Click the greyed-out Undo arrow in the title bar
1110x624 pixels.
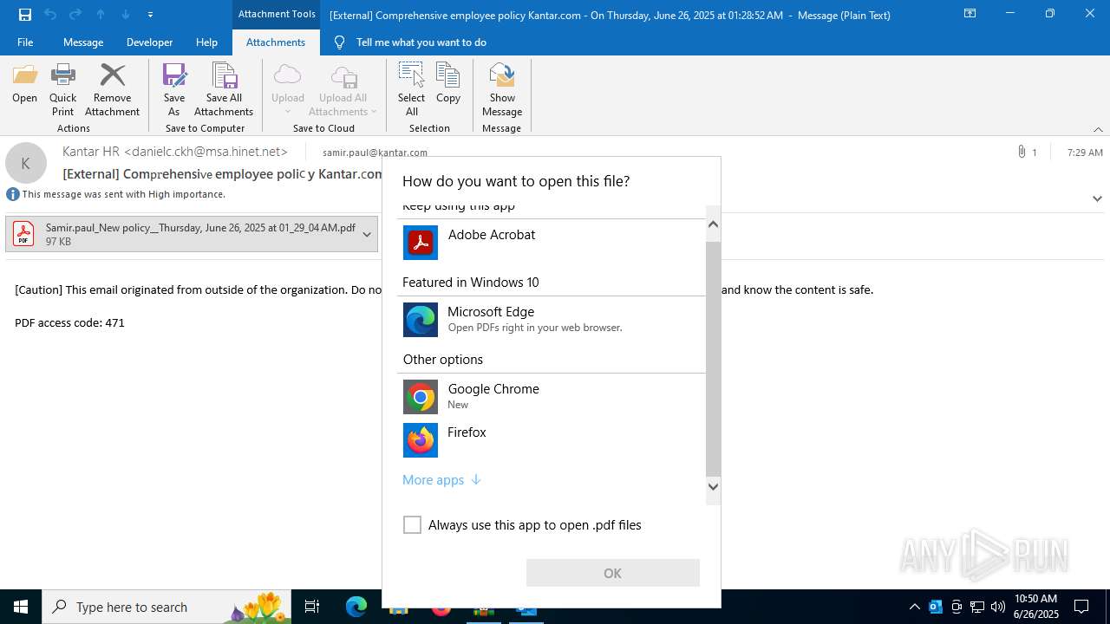coord(50,15)
